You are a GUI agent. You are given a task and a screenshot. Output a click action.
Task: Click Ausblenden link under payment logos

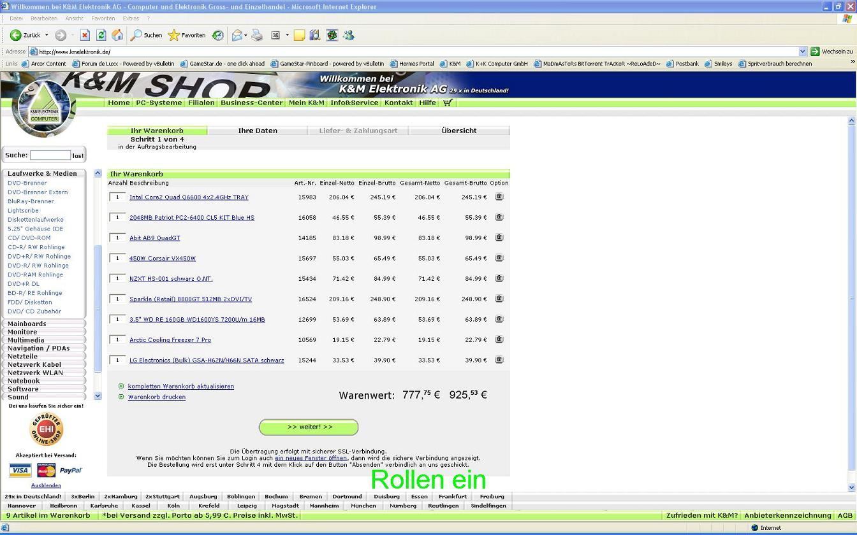(x=46, y=485)
